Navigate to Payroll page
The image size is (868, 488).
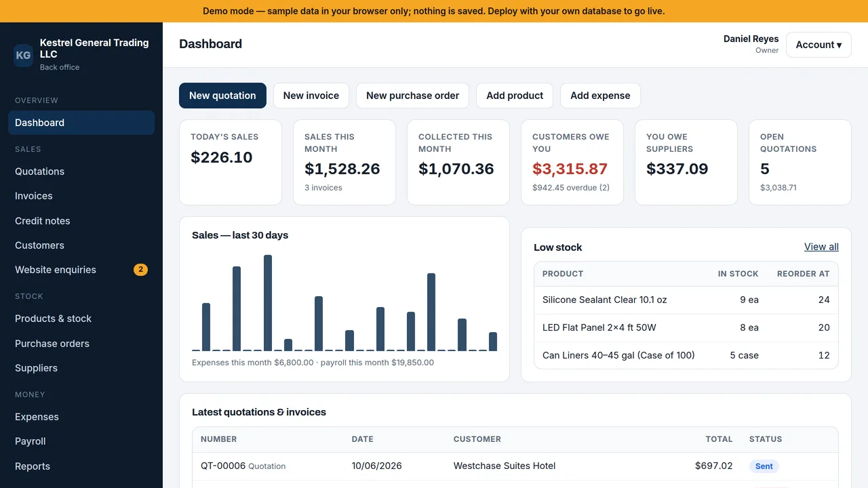point(81,441)
